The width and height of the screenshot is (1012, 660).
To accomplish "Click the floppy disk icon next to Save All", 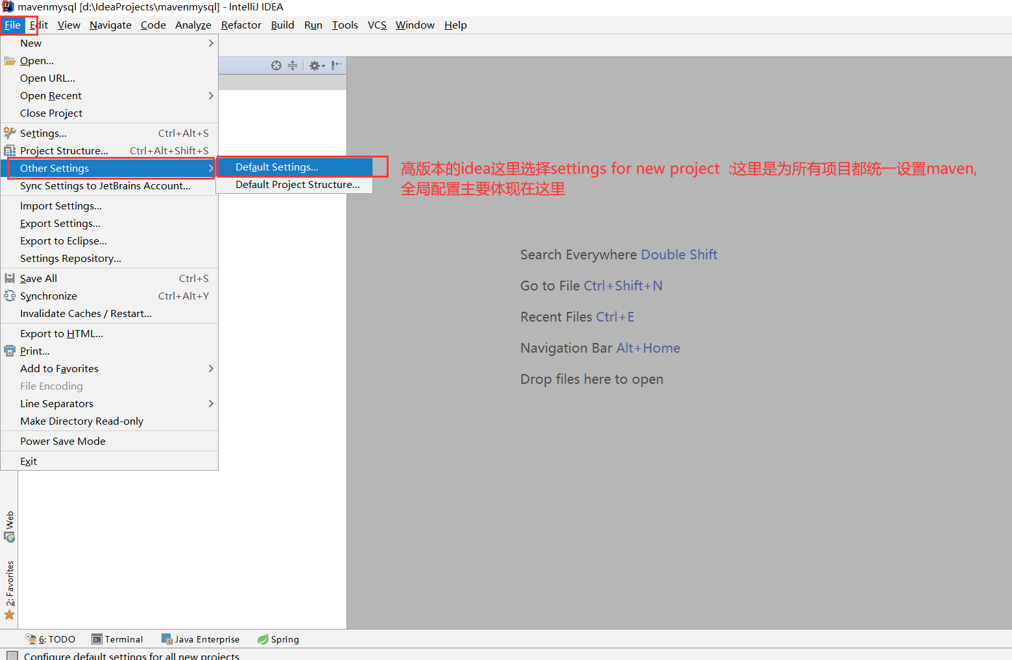I will coord(10,278).
